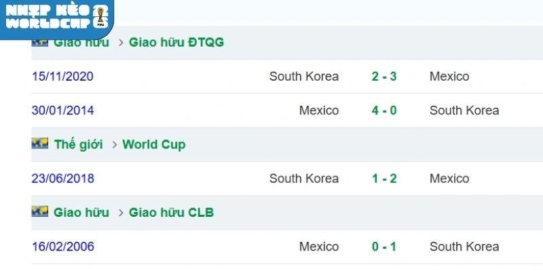
Task: Open the 2 - 3 match score
Action: 384,77
